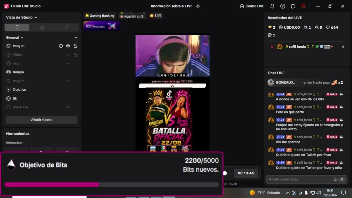
Task: Click the gifts box icon
Action: tap(270, 35)
